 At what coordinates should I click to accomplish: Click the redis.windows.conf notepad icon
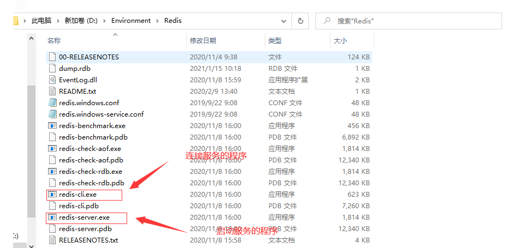(52, 102)
